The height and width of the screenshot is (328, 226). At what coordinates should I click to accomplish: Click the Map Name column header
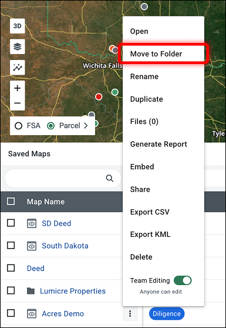(46, 202)
